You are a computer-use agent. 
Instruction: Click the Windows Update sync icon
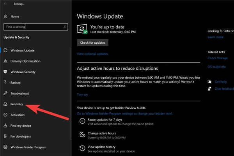point(5,50)
